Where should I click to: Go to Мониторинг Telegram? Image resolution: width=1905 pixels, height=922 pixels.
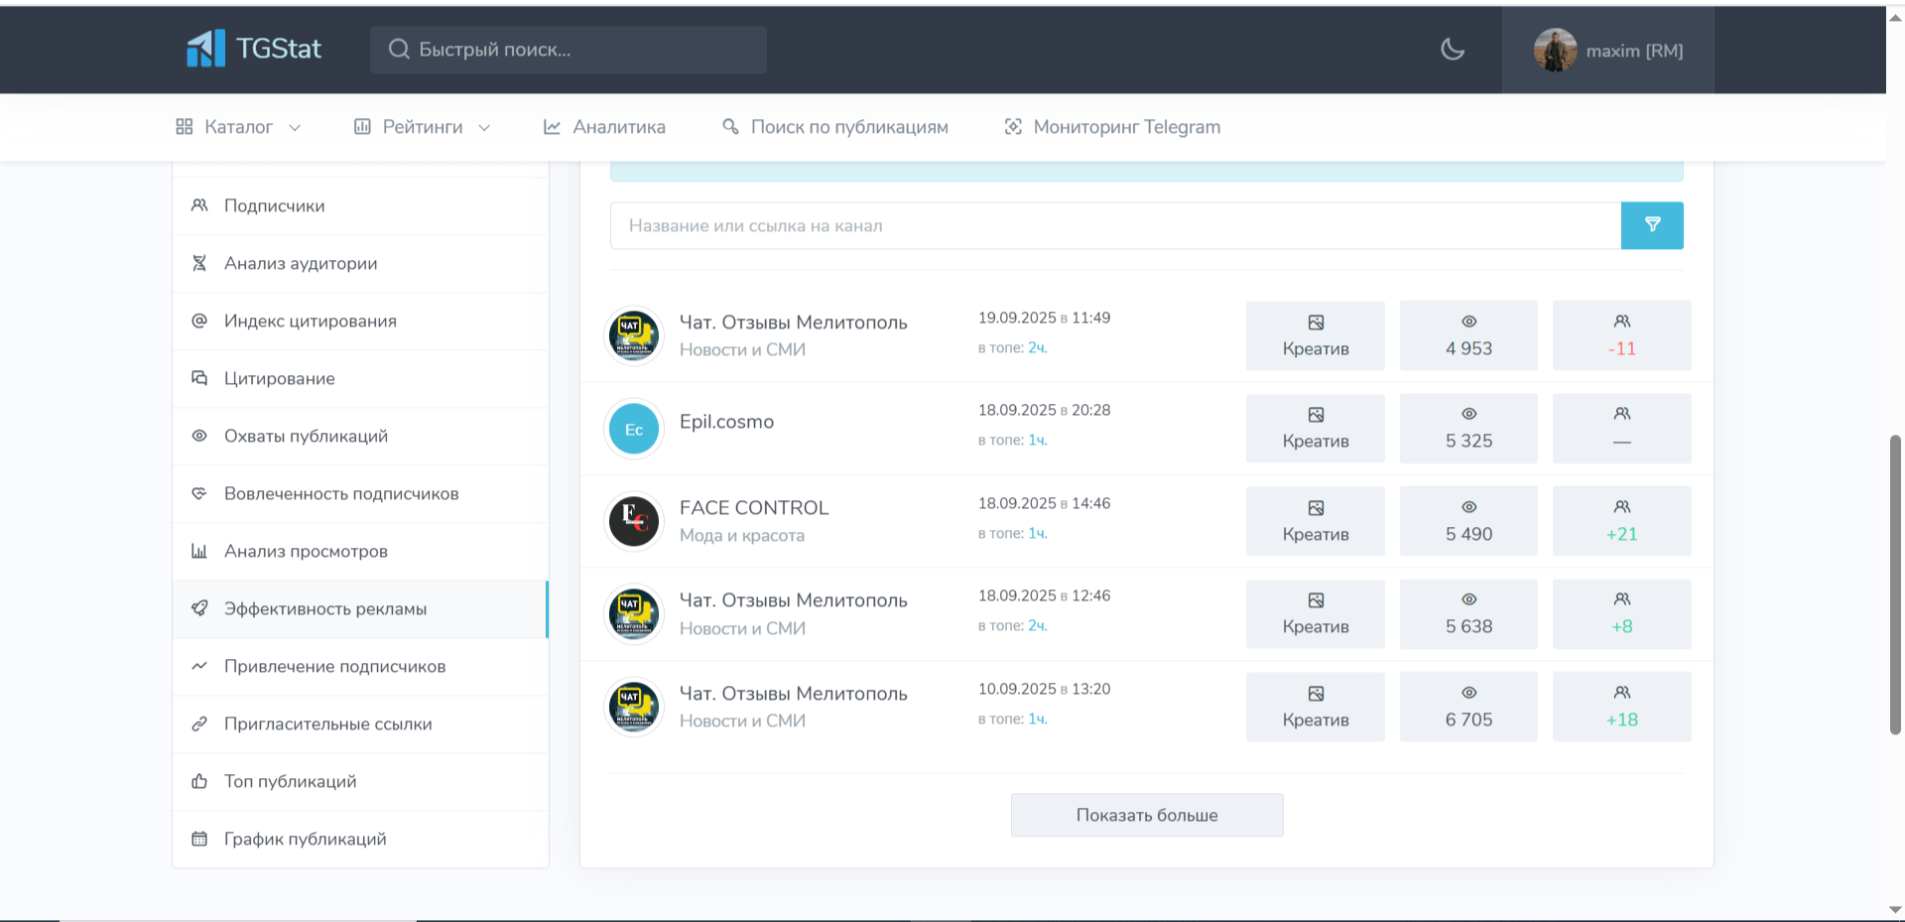[1112, 127]
